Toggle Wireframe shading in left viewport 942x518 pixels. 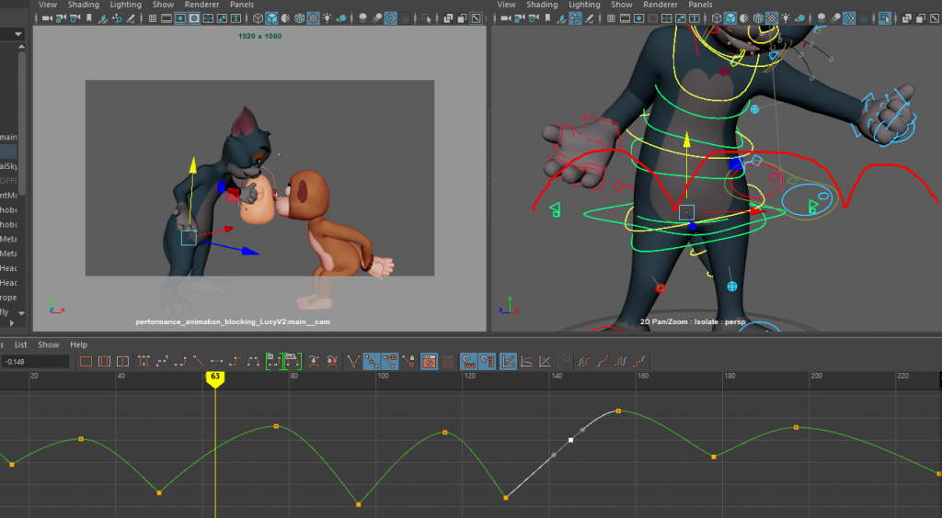tap(258, 18)
